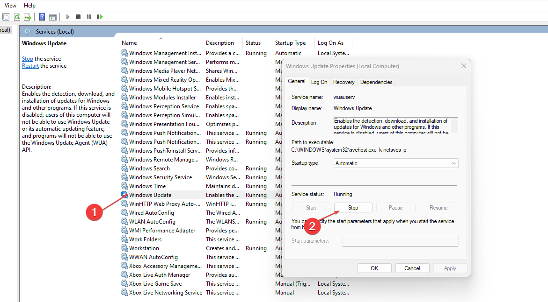Select the gear icon for Xbox Live Game Save
The image size is (548, 302).
click(x=124, y=283)
